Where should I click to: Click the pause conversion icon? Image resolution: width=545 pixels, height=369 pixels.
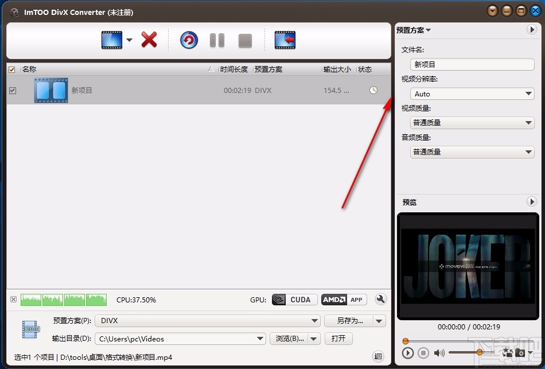pyautogui.click(x=217, y=41)
